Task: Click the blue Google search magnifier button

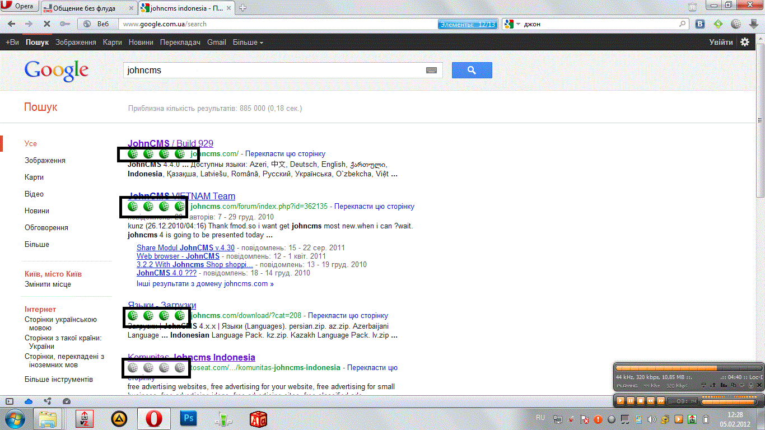Action: tap(472, 70)
